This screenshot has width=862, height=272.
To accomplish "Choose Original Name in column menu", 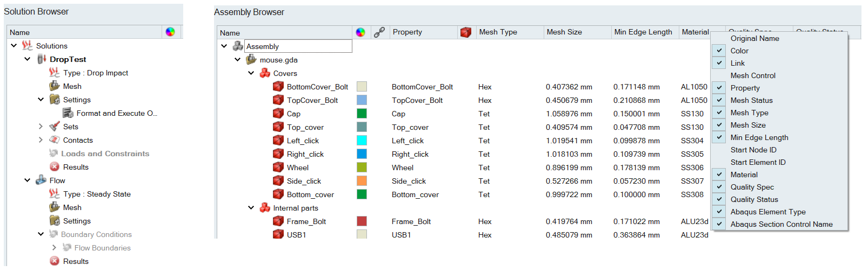I will tap(754, 38).
